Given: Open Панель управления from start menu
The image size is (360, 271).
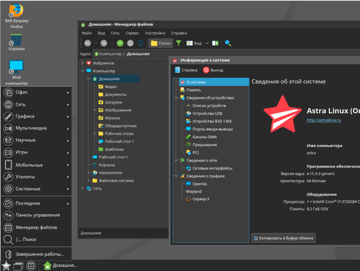Looking at the screenshot, I should point(36,215).
